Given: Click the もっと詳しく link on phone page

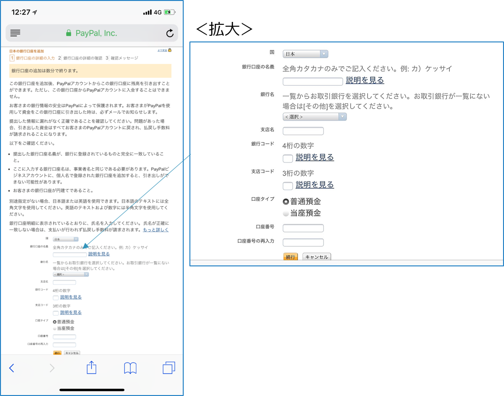Looking at the screenshot, I should click(156, 230).
